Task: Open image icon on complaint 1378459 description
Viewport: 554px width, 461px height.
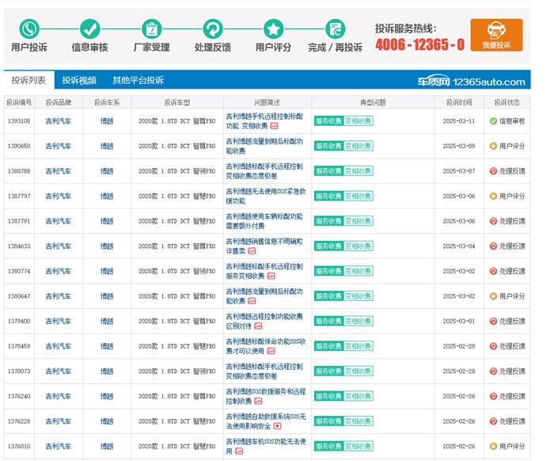Action: pyautogui.click(x=271, y=351)
